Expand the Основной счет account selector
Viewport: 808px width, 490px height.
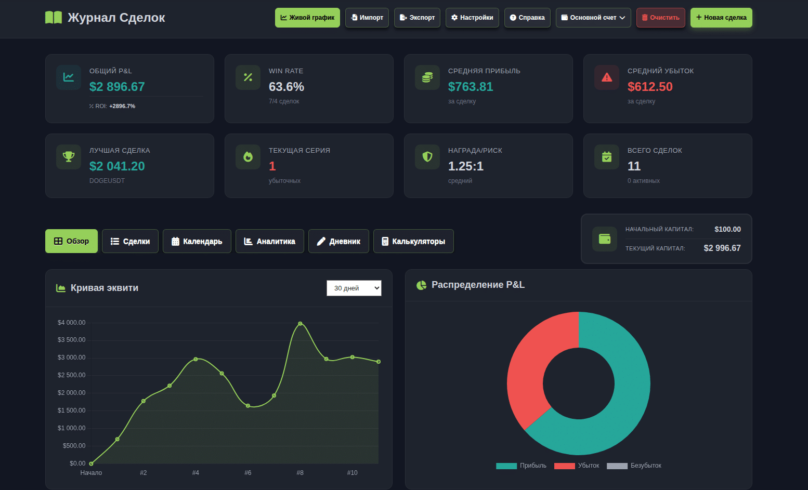(593, 18)
